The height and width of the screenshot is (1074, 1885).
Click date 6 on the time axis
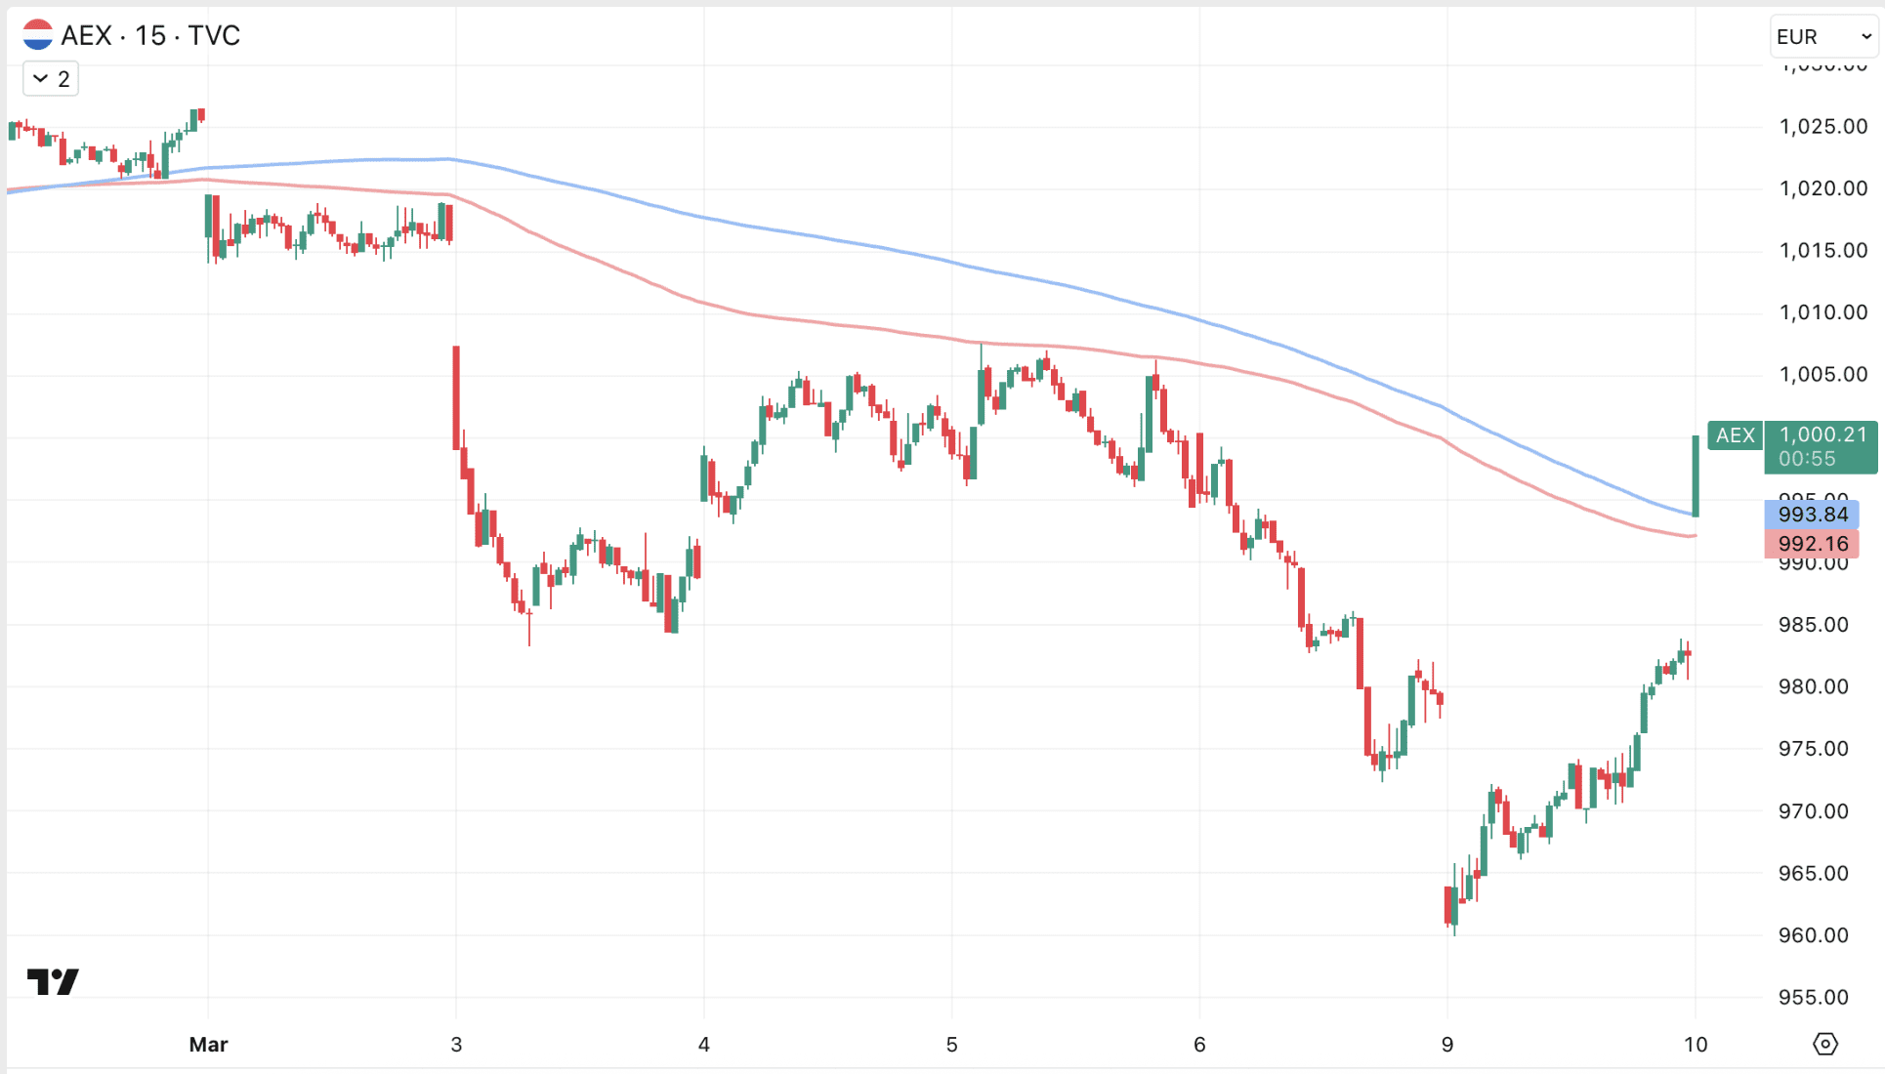[x=1199, y=1045]
